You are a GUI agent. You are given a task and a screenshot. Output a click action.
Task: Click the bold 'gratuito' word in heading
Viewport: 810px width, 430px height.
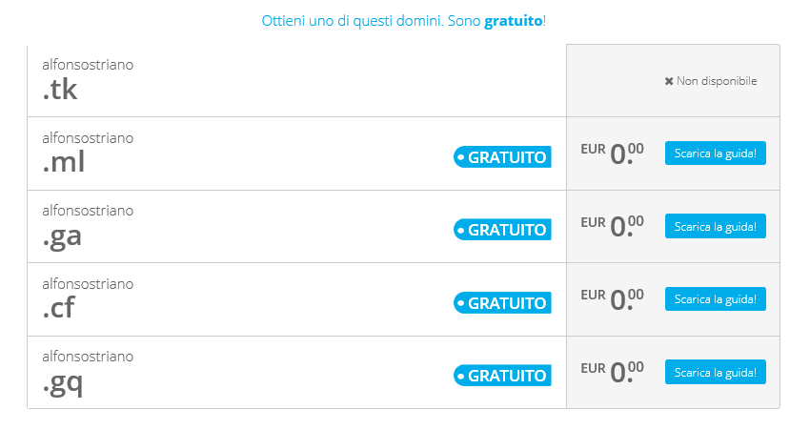[x=513, y=21]
